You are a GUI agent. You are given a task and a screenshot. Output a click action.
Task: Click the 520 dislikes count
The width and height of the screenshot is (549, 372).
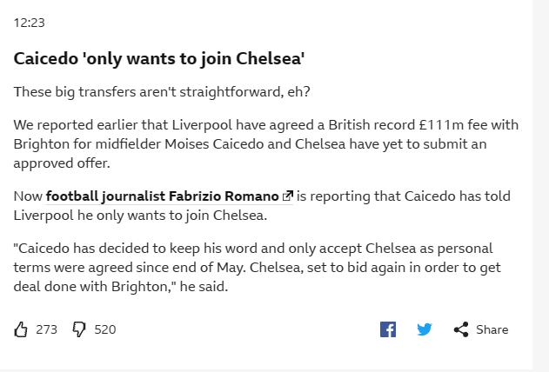pyautogui.click(x=105, y=329)
